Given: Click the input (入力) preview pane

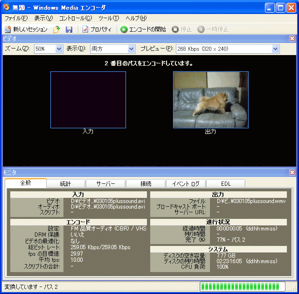Looking at the screenshot, I should [88, 99].
